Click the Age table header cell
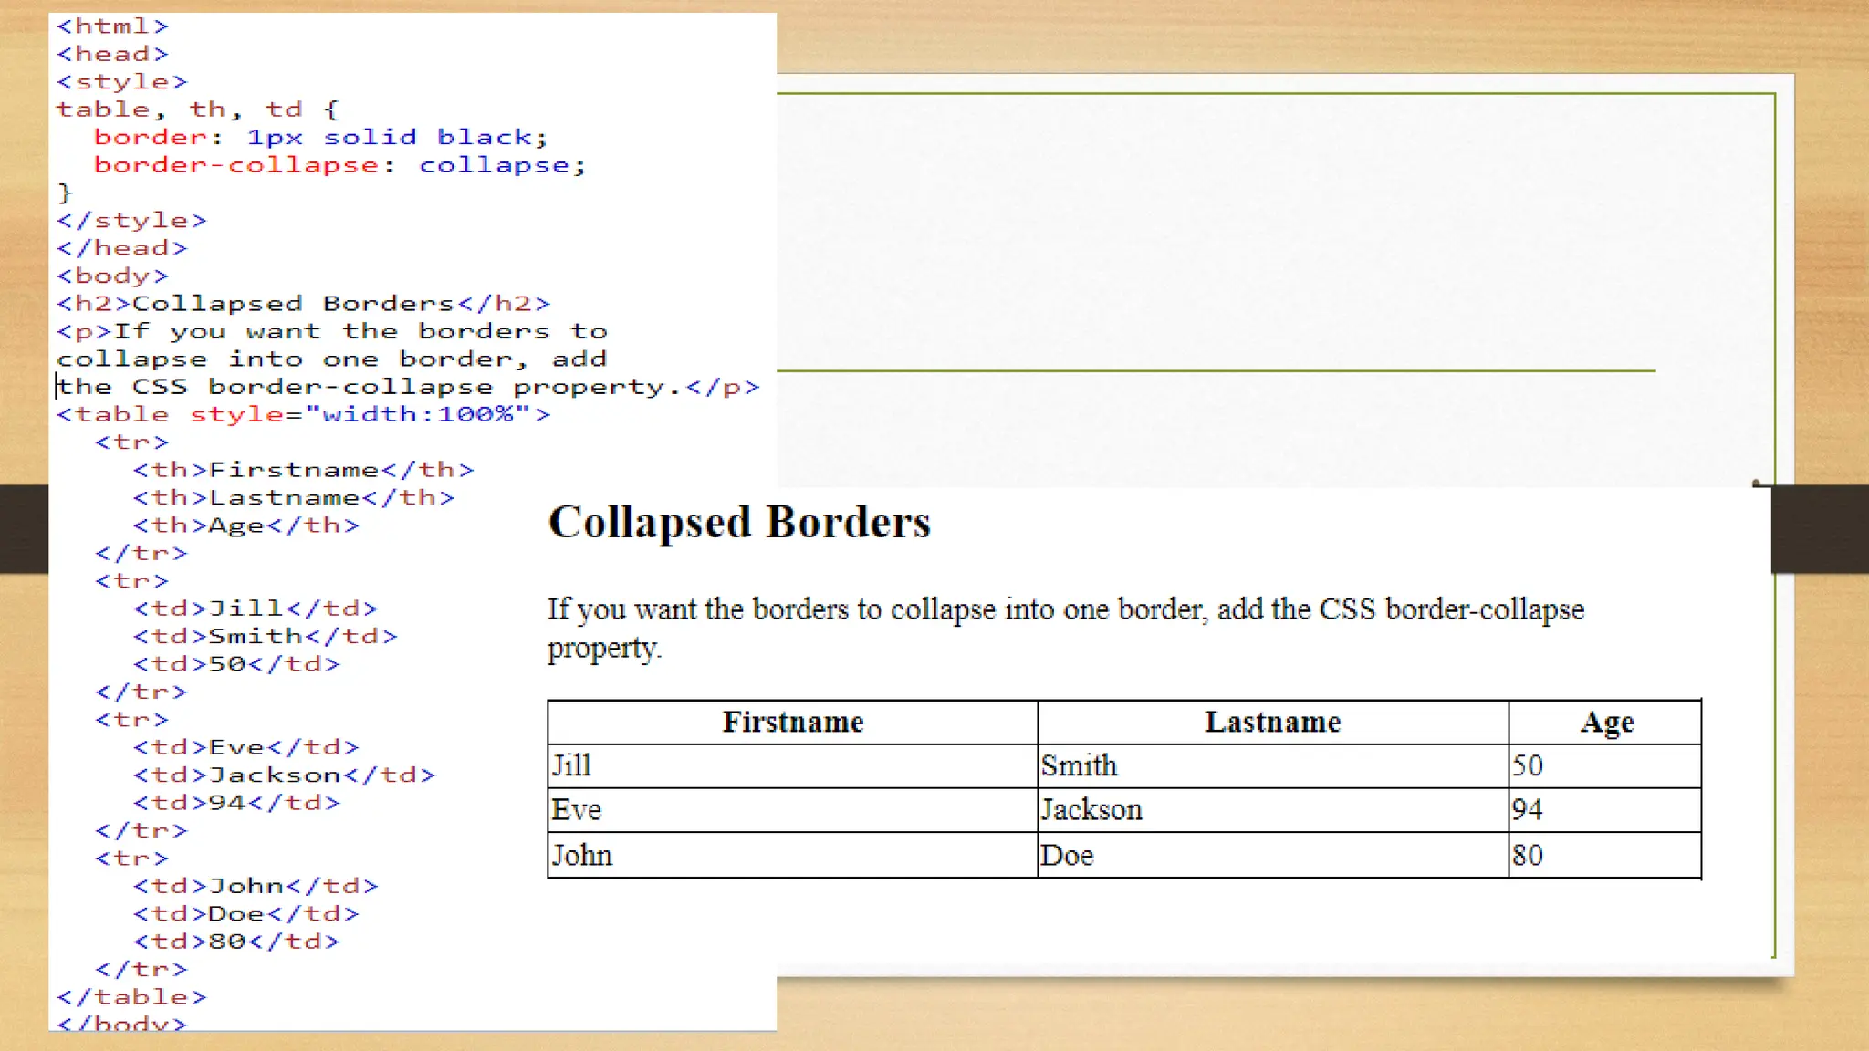Viewport: 1869px width, 1051px height. click(x=1605, y=723)
